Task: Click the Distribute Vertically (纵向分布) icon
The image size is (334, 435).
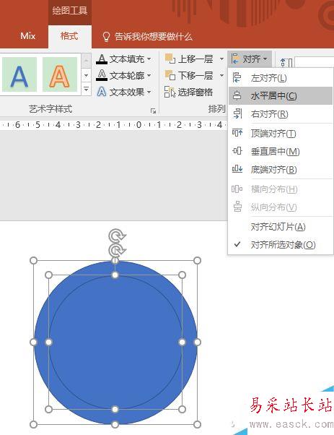Action: point(237,207)
